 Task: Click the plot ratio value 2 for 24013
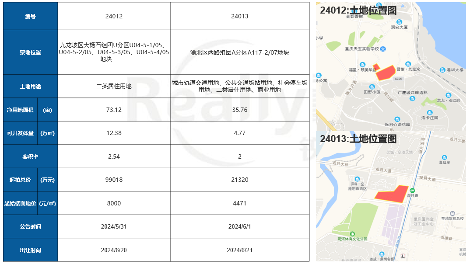(240, 156)
